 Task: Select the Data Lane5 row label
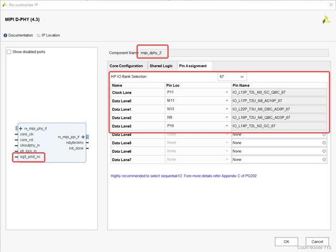(121, 143)
